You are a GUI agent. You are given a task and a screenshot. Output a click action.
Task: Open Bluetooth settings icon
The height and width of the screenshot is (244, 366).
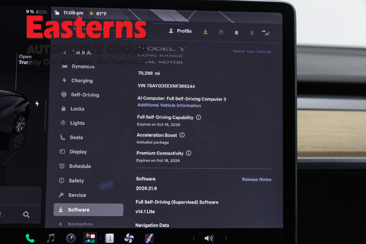252,33
